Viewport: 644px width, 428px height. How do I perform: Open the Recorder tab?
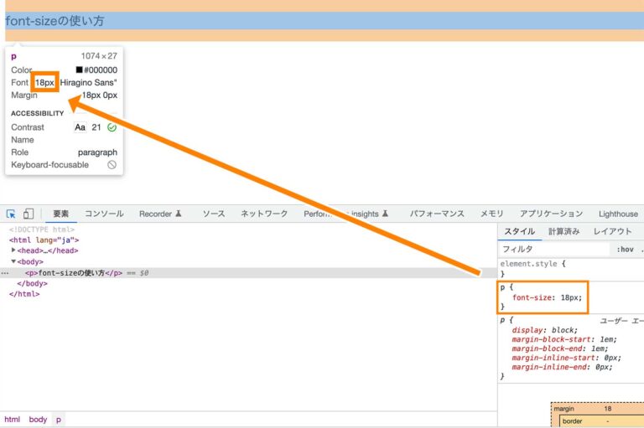(x=160, y=214)
